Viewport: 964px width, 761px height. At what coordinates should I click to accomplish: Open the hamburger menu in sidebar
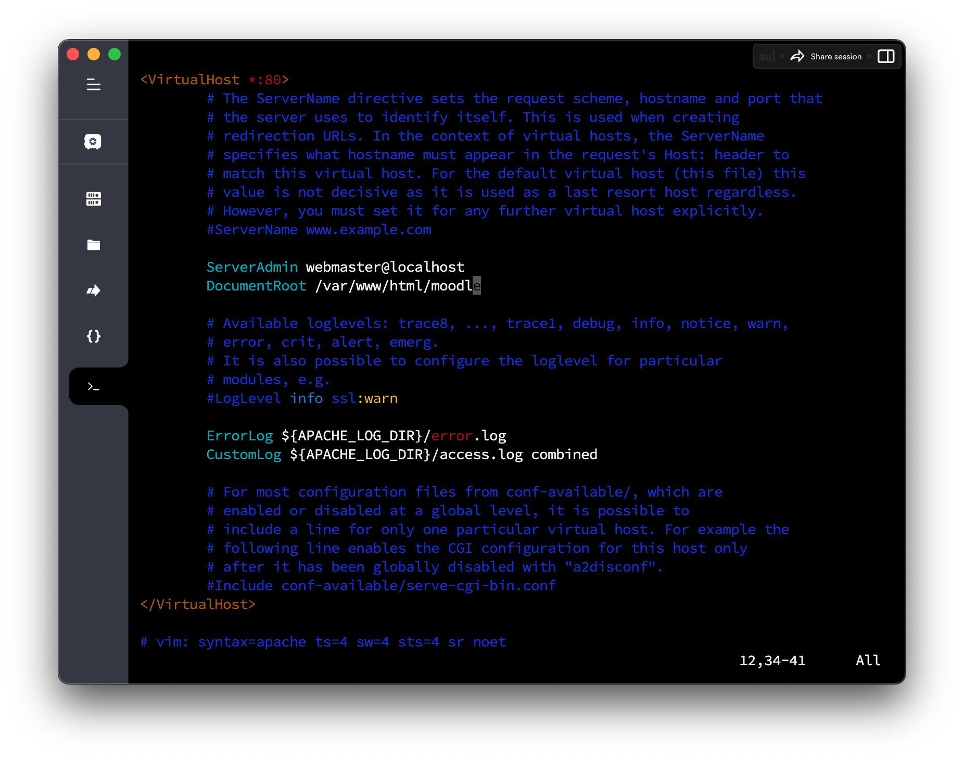click(94, 84)
